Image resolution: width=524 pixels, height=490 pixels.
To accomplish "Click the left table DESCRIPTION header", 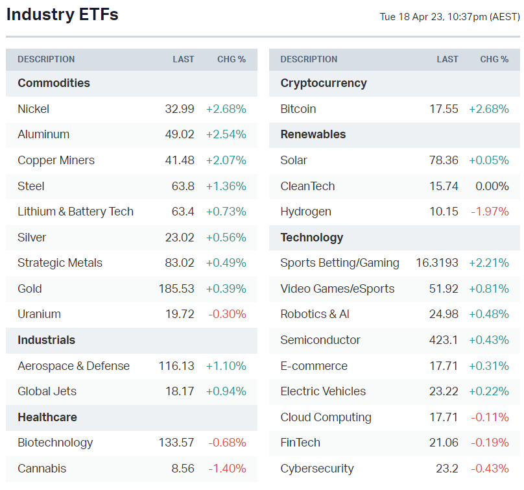I will point(46,59).
